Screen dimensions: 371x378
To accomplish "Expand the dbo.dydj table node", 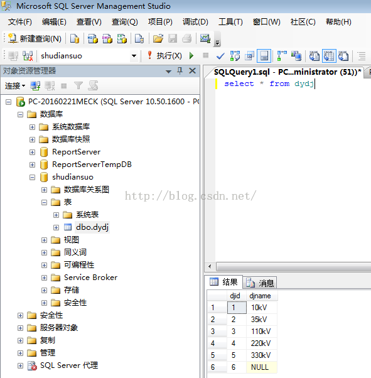I will [56, 227].
